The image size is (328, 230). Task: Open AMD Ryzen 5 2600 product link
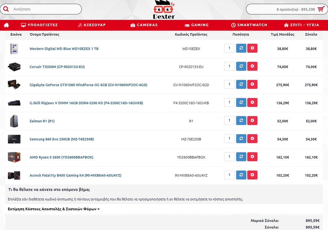point(61,157)
